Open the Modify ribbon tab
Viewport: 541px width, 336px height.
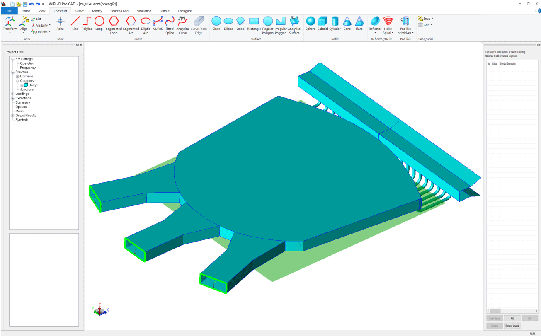tap(97, 11)
